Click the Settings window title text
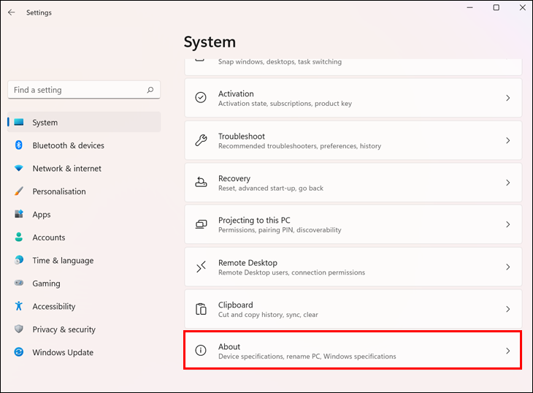The height and width of the screenshot is (393, 533). (x=39, y=12)
